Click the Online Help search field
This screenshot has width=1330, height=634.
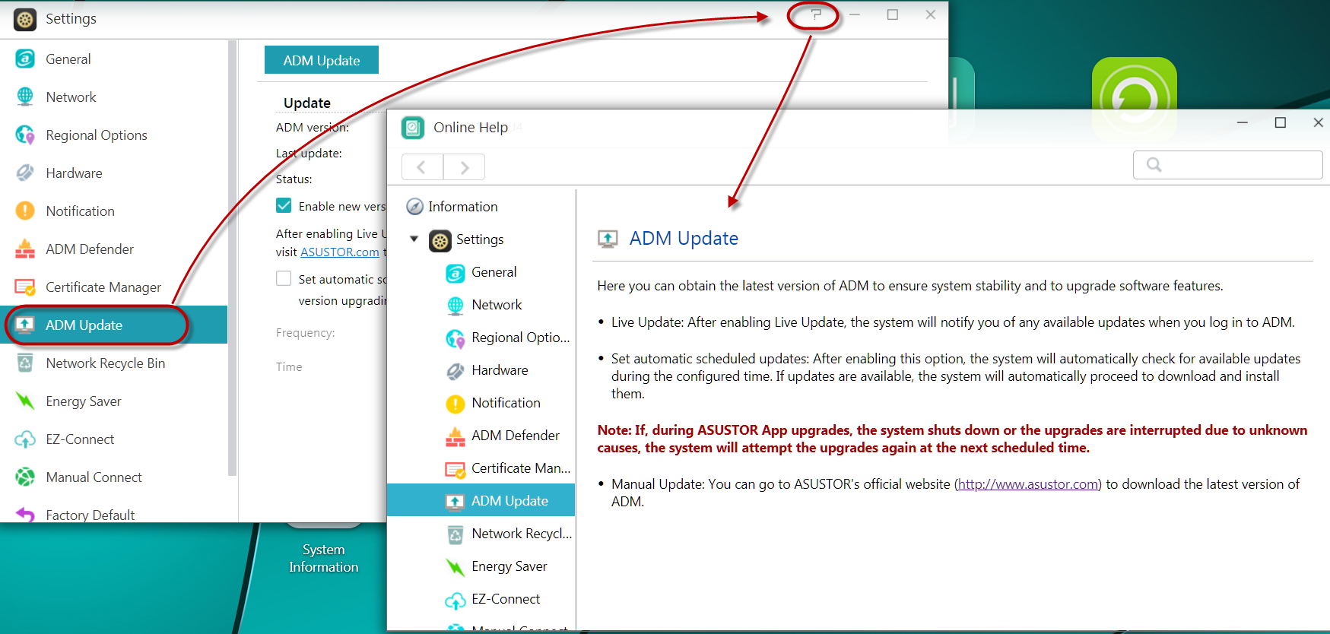tap(1228, 165)
